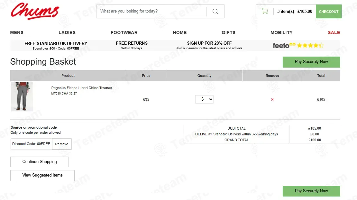Click the shopping cart icon
The width and height of the screenshot is (357, 200).
(264, 11)
